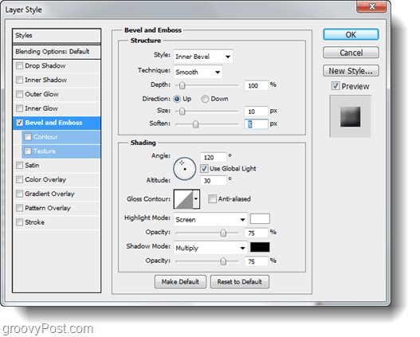Click the layer style preview thumbnail
The height and width of the screenshot is (337, 420).
[350, 116]
